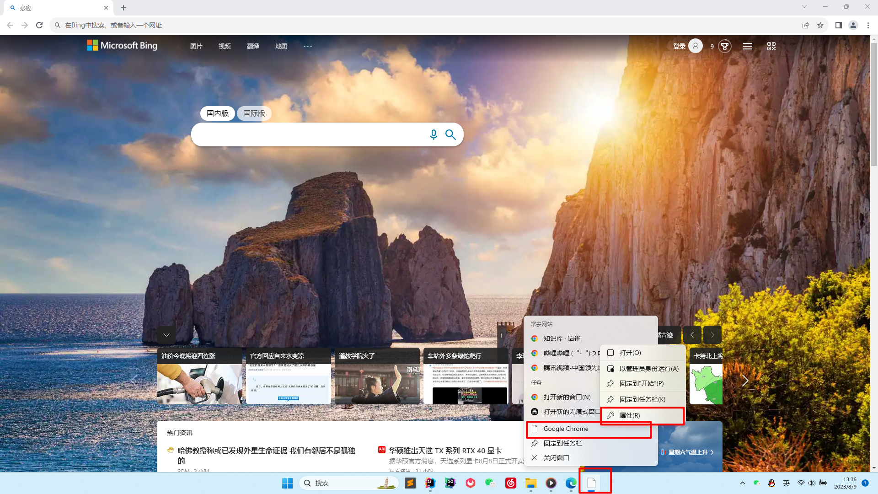Screen dimensions: 878x494
Task: Collapse the news feed with down chevron
Action: pyautogui.click(x=166, y=335)
